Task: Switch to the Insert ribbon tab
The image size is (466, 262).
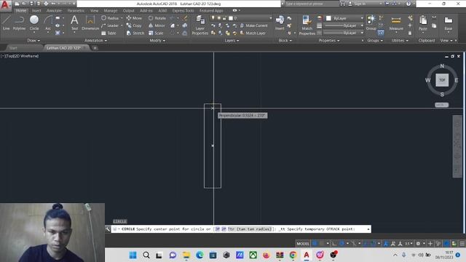Action: [x=36, y=10]
